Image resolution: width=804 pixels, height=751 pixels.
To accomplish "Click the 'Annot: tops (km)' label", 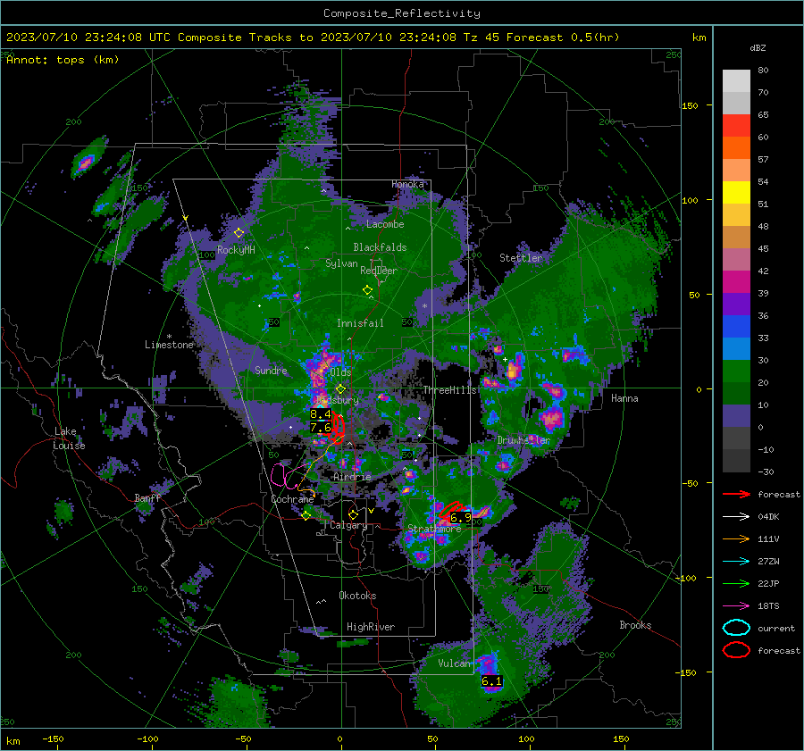I will click(63, 60).
